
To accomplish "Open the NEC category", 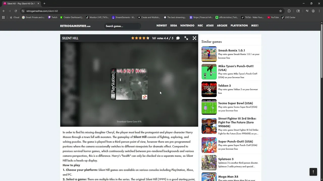I will coord(200,26).
